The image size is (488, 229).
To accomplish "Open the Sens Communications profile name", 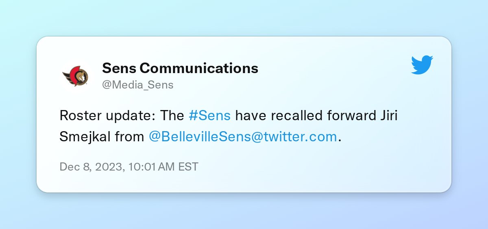I will point(180,68).
